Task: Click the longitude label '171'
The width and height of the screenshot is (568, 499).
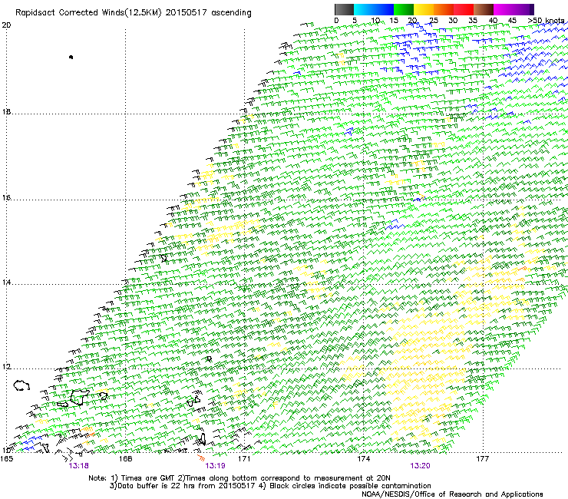Action: [x=245, y=459]
